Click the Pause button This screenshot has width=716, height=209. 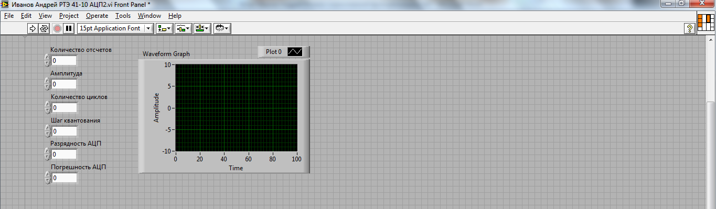69,28
